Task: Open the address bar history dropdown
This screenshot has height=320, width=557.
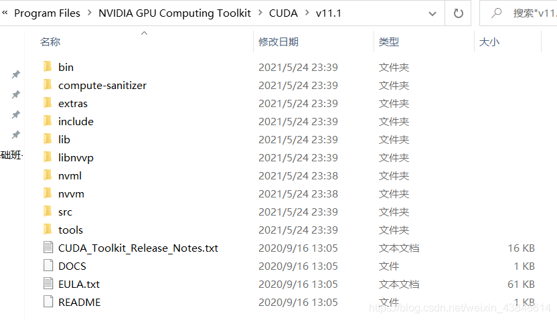Action: pos(432,13)
